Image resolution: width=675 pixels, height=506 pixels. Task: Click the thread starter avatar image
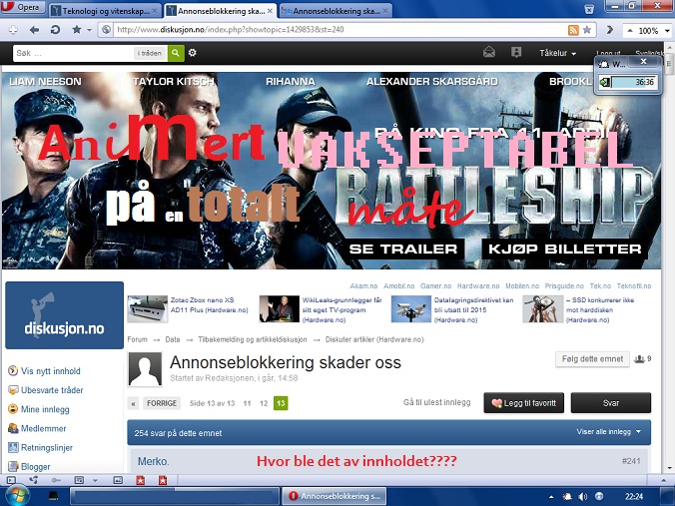click(145, 369)
